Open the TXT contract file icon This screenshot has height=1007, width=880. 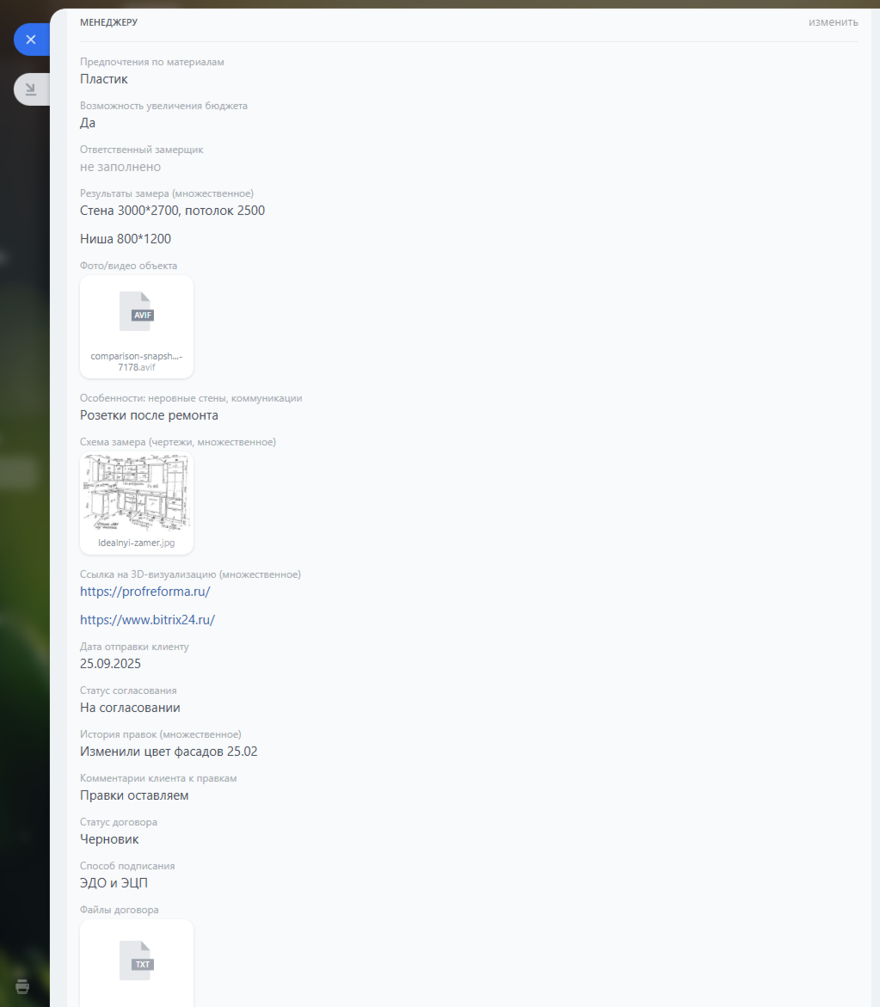(136, 961)
